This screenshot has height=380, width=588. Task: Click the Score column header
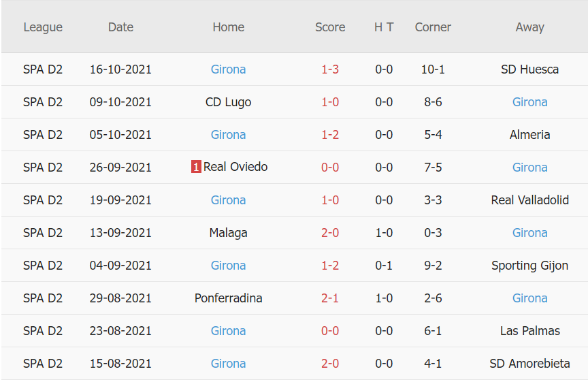click(x=330, y=27)
